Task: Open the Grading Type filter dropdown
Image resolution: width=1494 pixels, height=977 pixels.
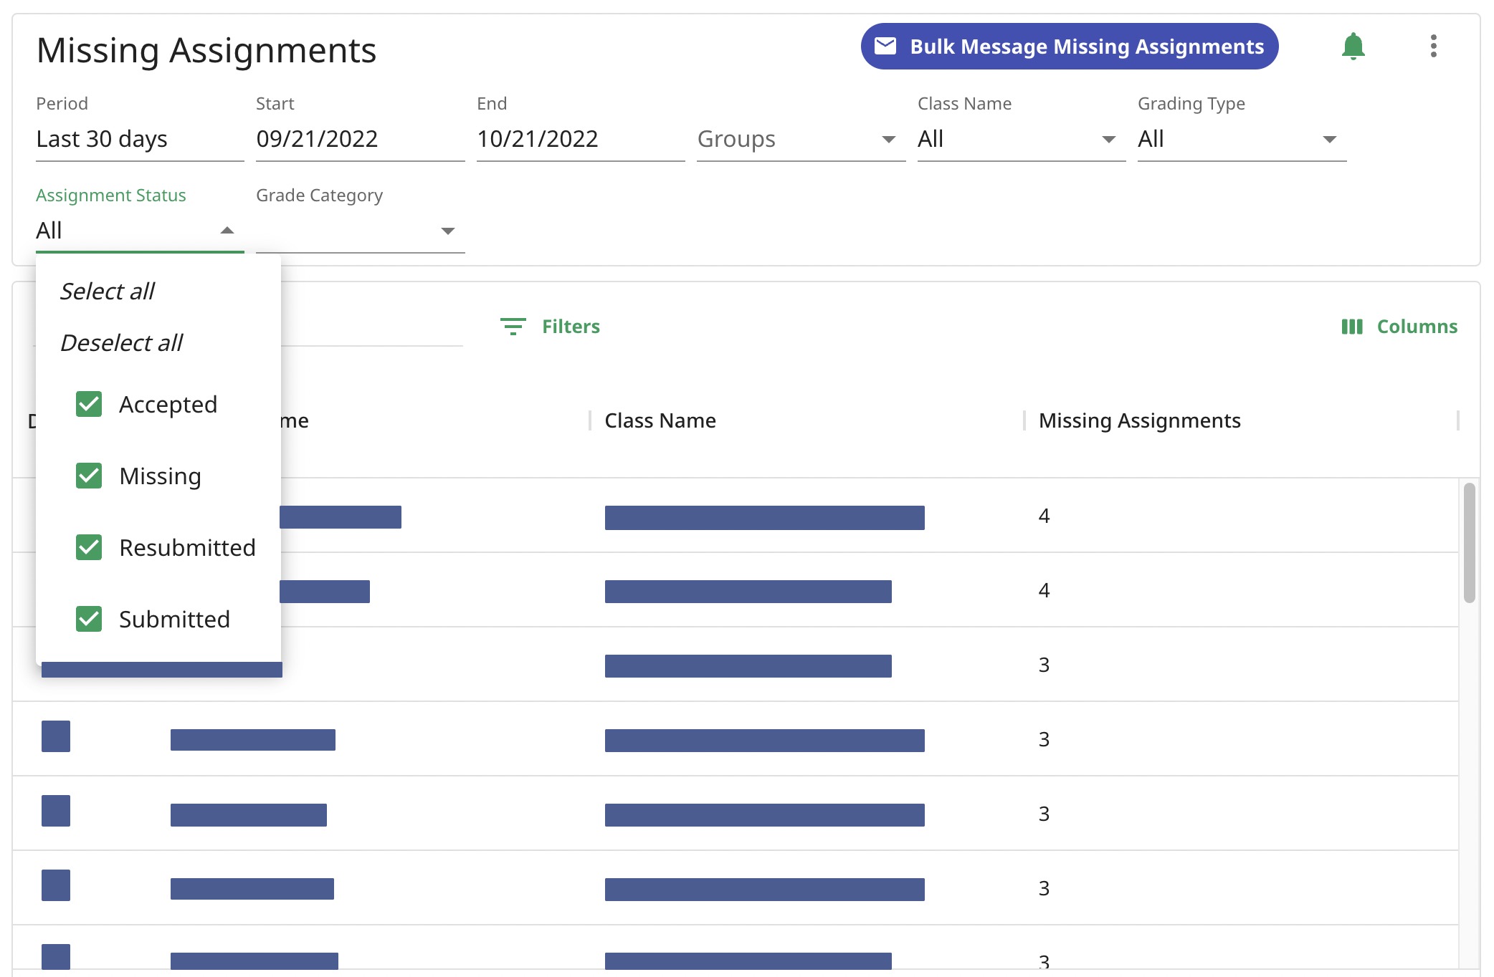Action: [x=1239, y=138]
